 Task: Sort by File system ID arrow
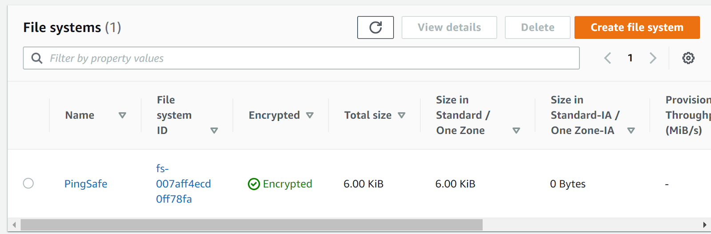[214, 130]
